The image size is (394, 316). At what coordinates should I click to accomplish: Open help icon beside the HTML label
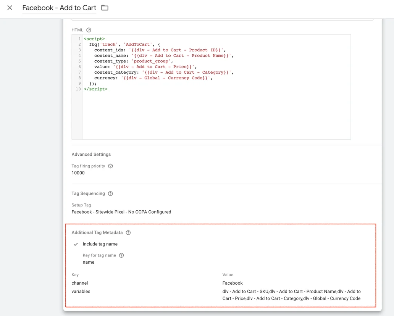89,30
